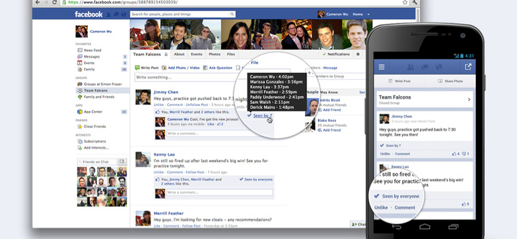Click the Facebook search field
This screenshot has height=239, width=517.
click(x=180, y=14)
